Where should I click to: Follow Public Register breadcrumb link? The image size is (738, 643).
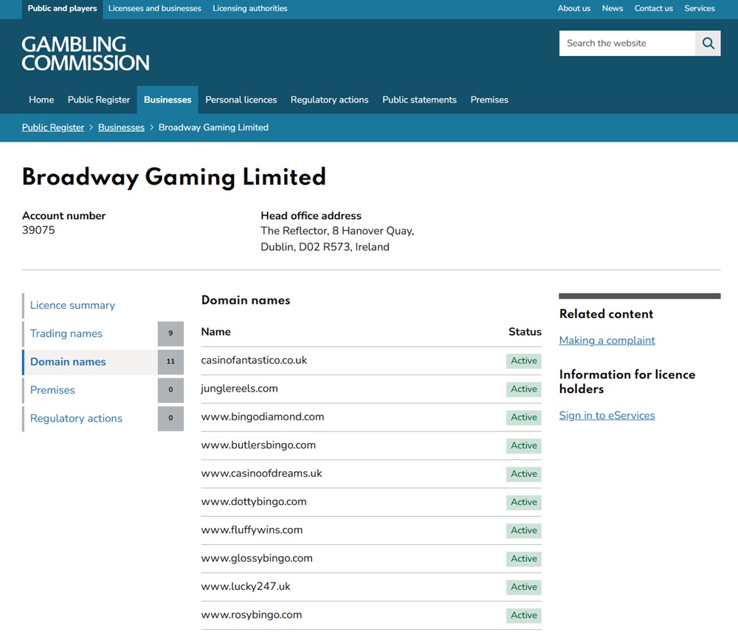point(53,128)
